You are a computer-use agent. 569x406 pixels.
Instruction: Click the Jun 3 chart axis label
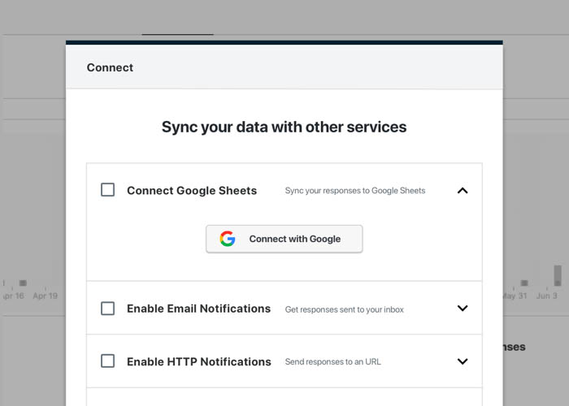(x=547, y=296)
